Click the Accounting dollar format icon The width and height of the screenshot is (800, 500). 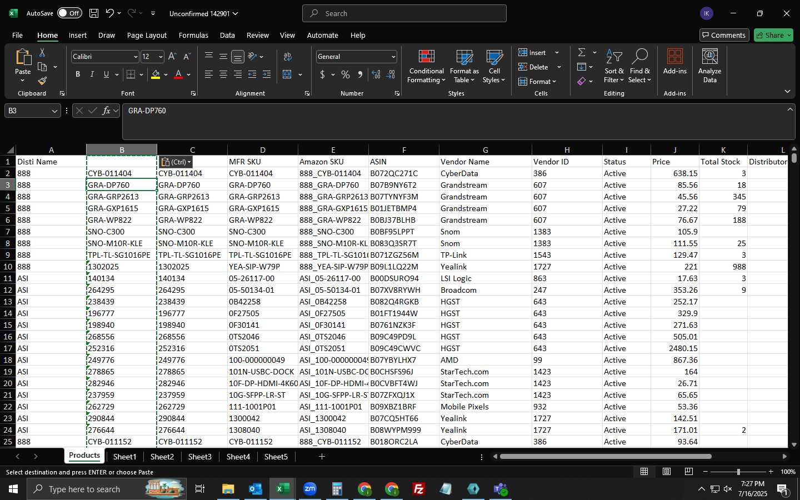click(322, 74)
